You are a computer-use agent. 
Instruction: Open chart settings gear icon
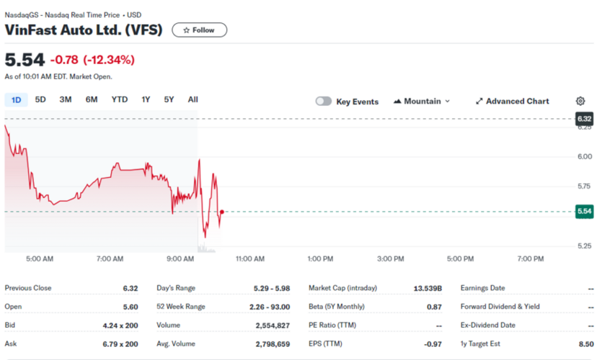[580, 102]
